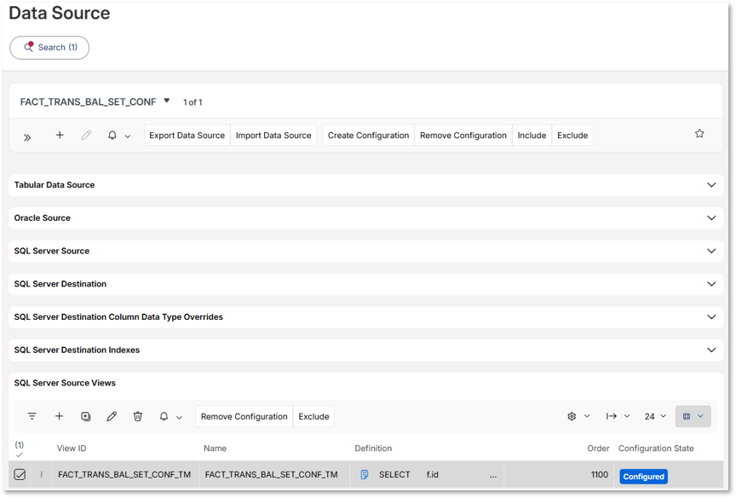
Task: Add new data source with top plus icon
Action: point(60,136)
